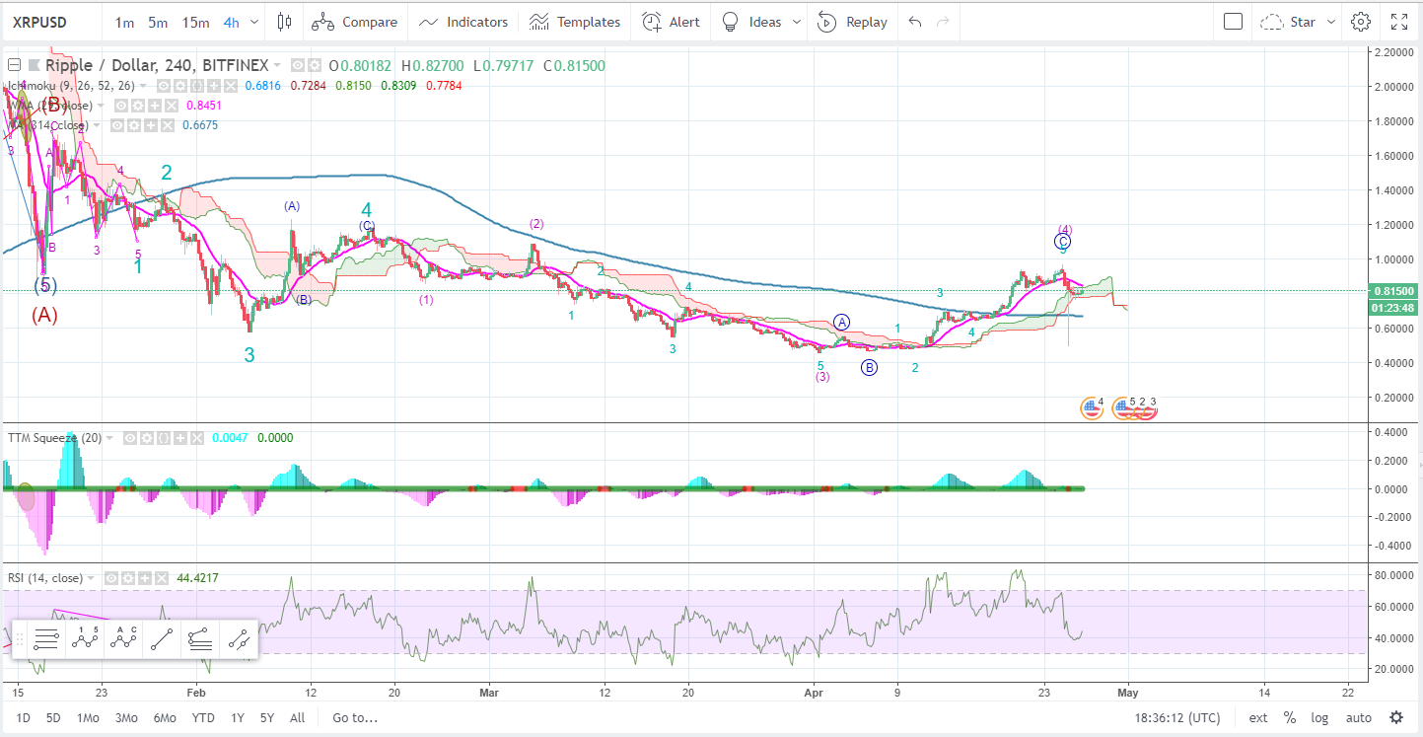Open indicator Templates
This screenshot has width=1423, height=737.
(x=575, y=22)
